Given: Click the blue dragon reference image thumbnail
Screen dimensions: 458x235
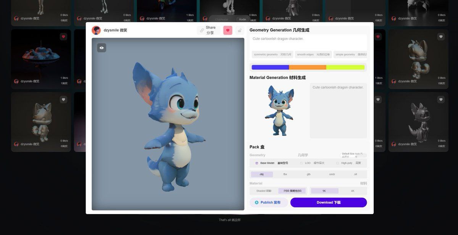Looking at the screenshot, I should (279, 111).
